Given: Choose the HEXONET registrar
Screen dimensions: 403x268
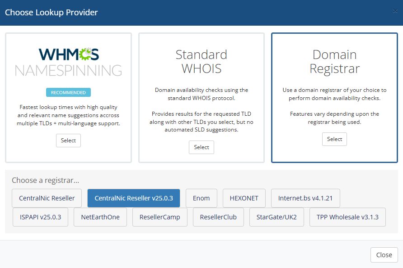Looking at the screenshot, I should [244, 198].
